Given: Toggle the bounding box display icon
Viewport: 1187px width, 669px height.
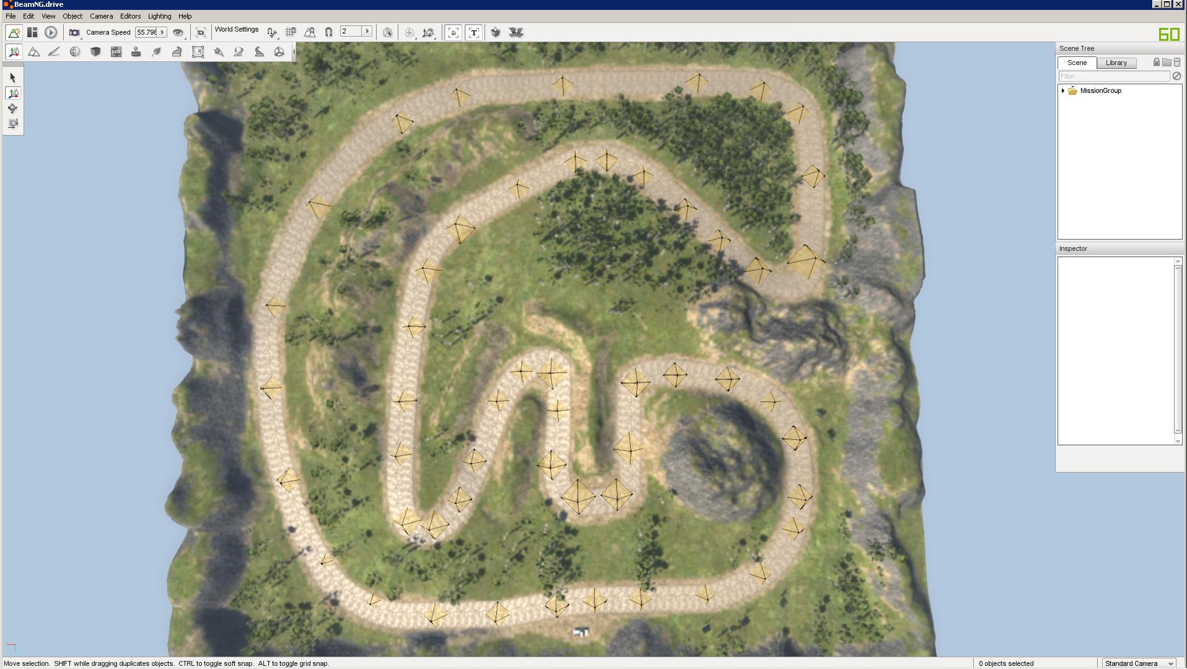Looking at the screenshot, I should pyautogui.click(x=453, y=32).
